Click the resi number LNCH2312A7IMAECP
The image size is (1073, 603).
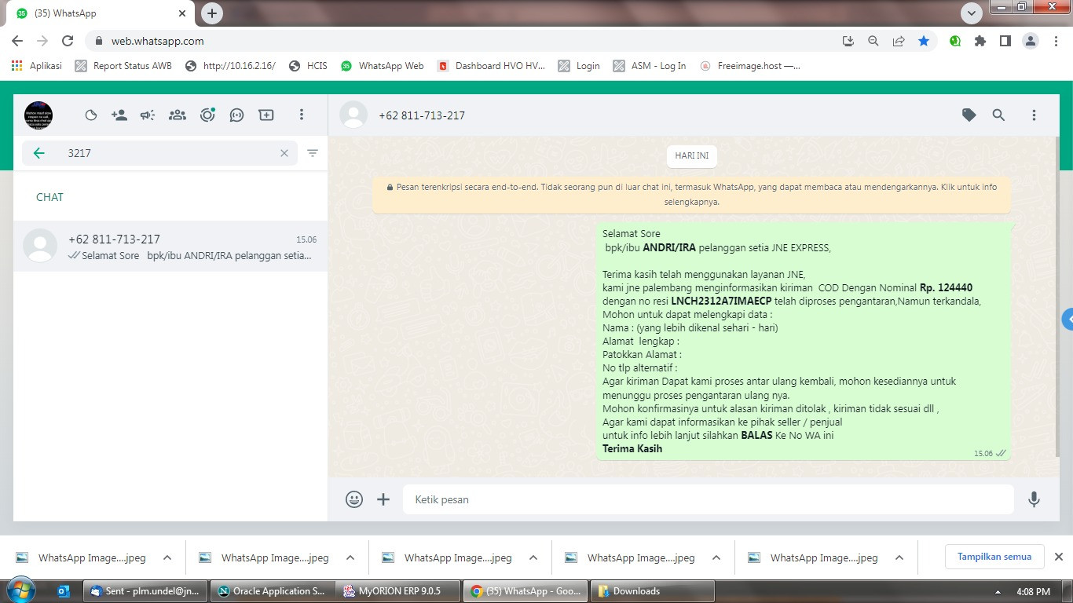[721, 301]
